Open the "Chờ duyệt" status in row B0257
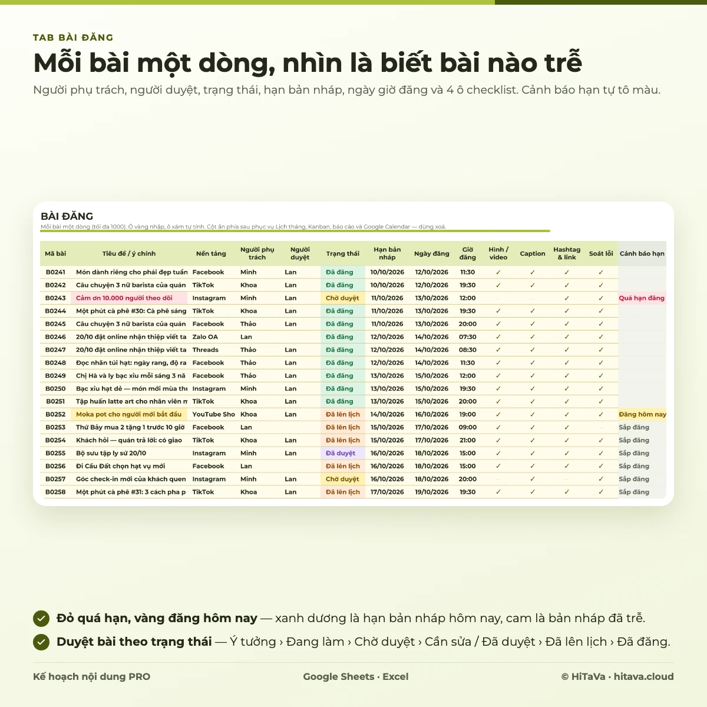The width and height of the screenshot is (707, 707). [343, 480]
